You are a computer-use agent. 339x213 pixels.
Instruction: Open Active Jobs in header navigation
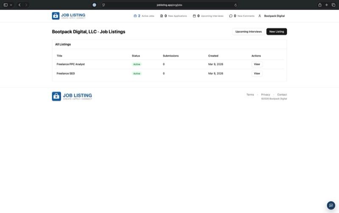click(x=144, y=16)
